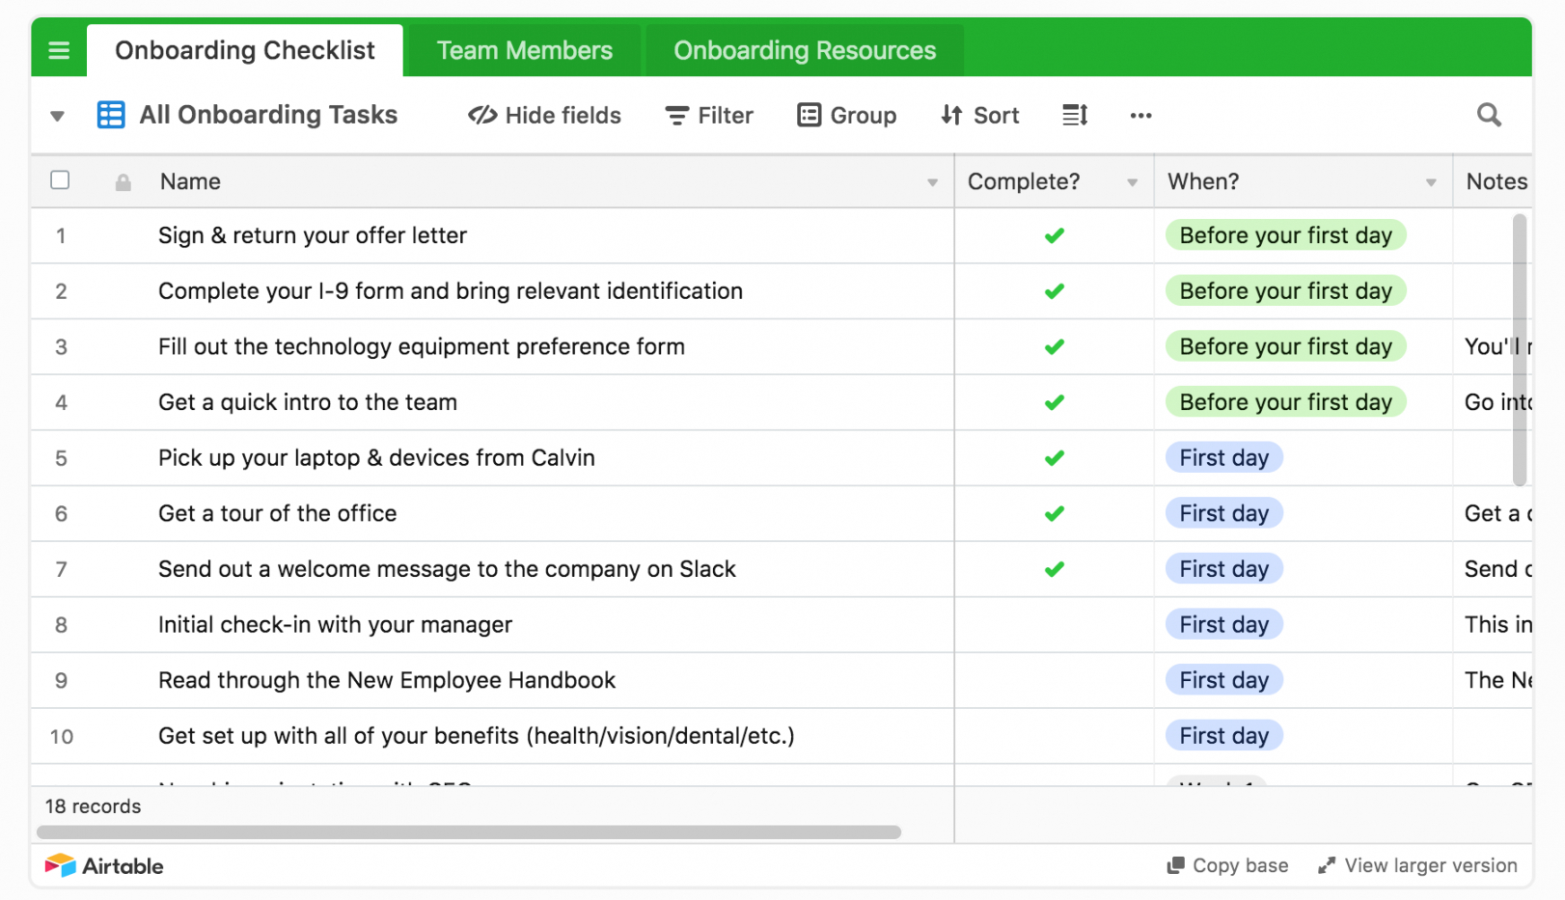Click the Copy base link
This screenshot has height=900, width=1565.
(x=1228, y=865)
